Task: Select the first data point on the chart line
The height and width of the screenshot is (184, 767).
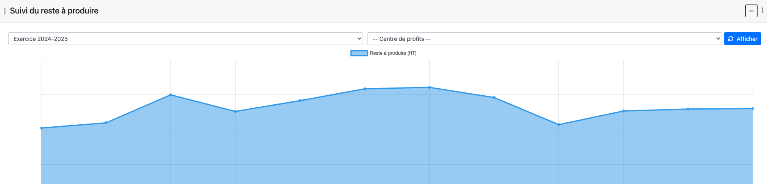Action: coord(41,128)
